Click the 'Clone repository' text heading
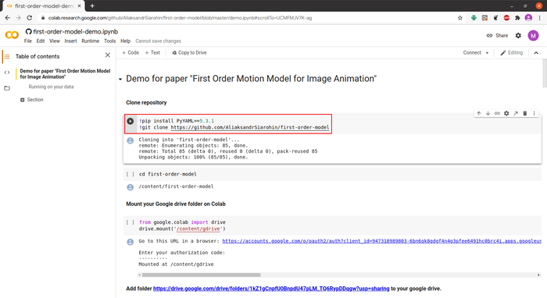The width and height of the screenshot is (547, 298). click(146, 103)
